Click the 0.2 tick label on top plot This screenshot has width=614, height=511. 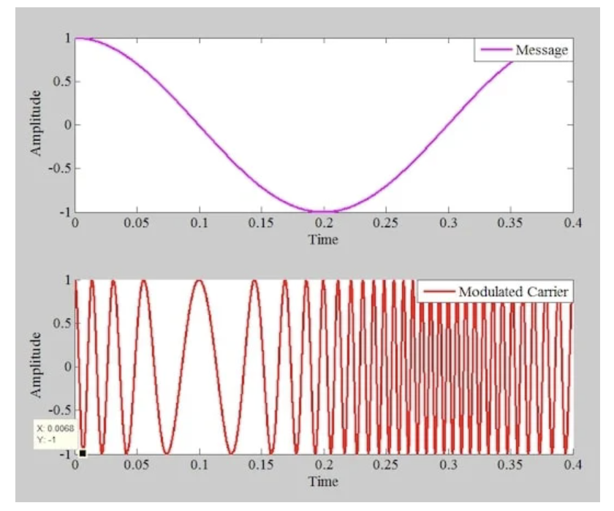(x=325, y=223)
